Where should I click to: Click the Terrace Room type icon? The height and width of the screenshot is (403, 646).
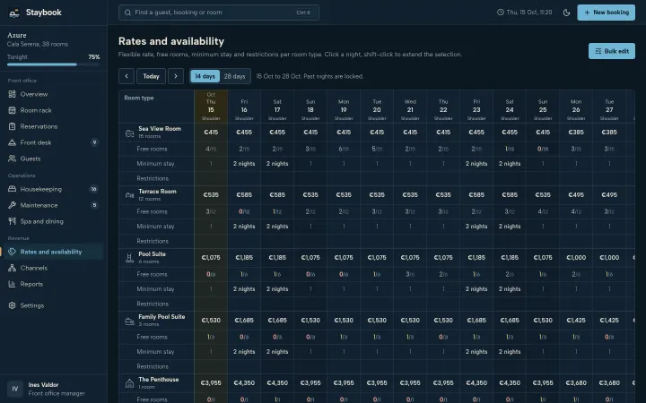click(129, 196)
